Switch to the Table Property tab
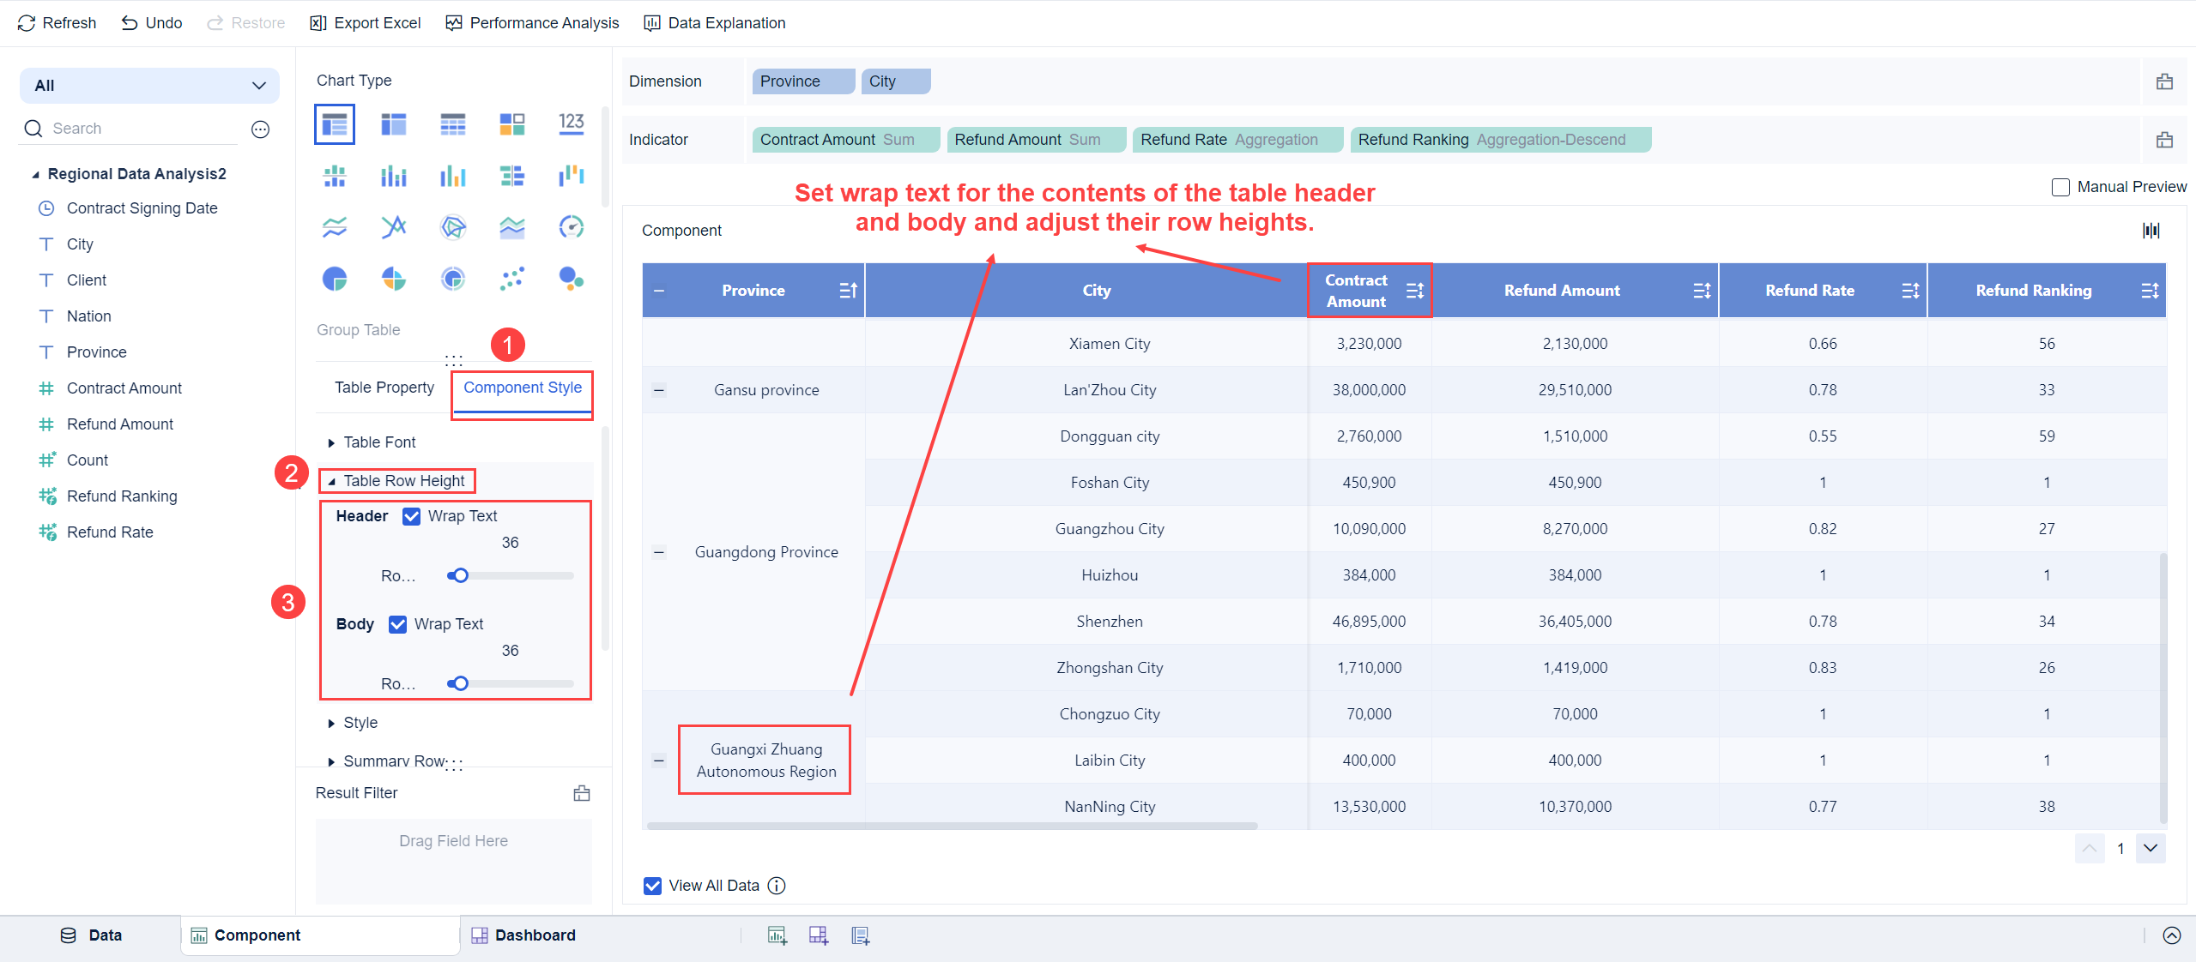Screen dimensions: 2196x962 point(384,388)
